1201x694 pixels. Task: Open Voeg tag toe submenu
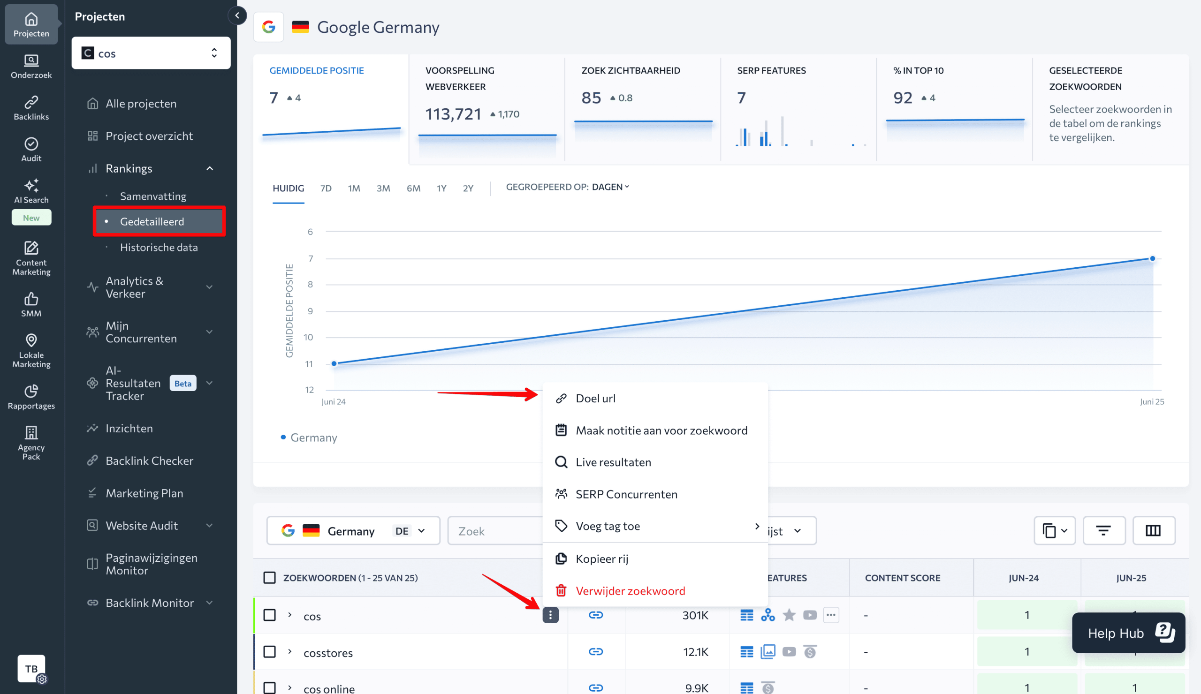click(x=655, y=526)
